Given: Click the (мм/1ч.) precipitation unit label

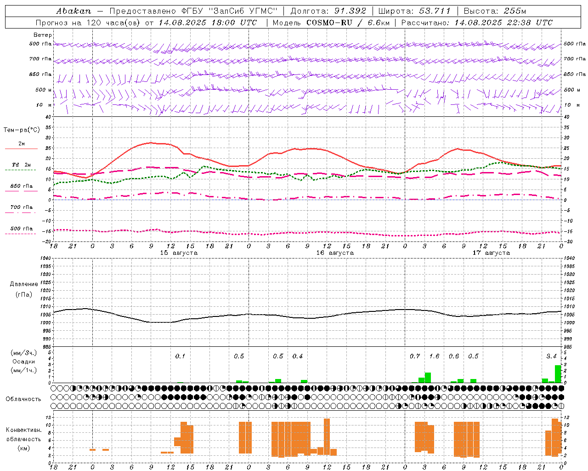Looking at the screenshot, I should tap(24, 370).
